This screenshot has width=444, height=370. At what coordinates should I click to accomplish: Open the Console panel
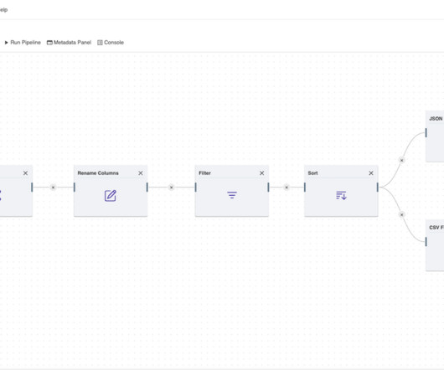tap(111, 43)
